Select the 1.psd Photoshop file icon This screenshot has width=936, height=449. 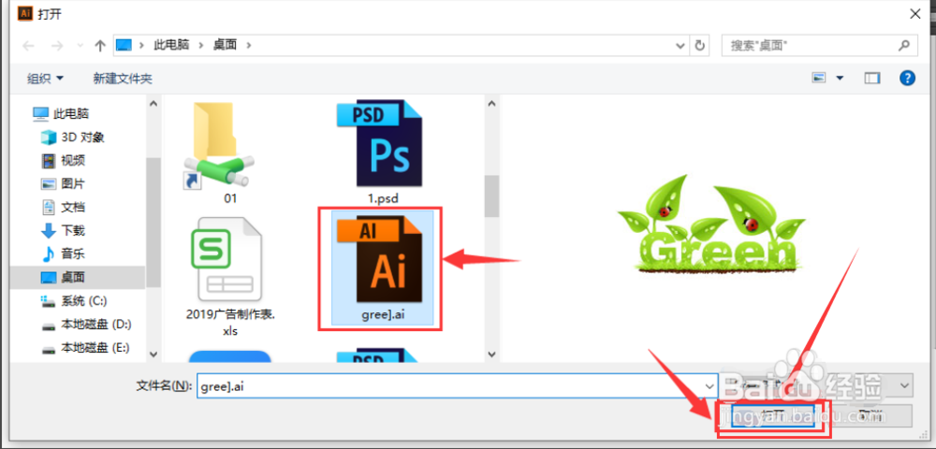click(380, 144)
